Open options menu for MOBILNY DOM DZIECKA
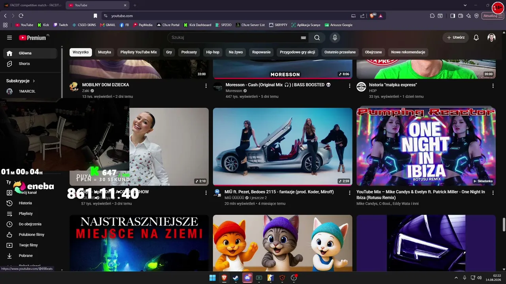This screenshot has height=284, width=506. [206, 86]
